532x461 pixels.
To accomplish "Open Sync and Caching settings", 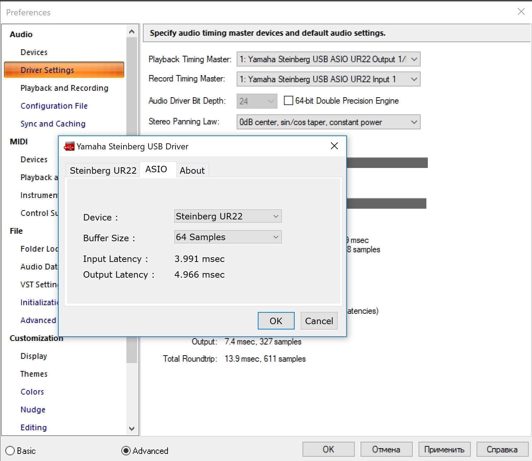I will 53,124.
